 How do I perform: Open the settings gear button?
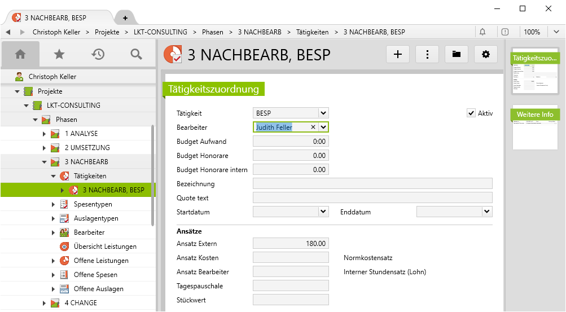pos(486,54)
